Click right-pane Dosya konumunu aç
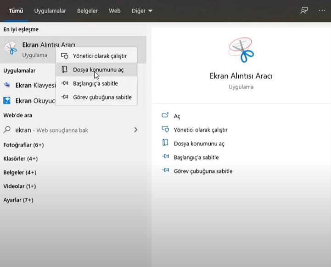Screen dimensions: 331x267 click(199, 144)
